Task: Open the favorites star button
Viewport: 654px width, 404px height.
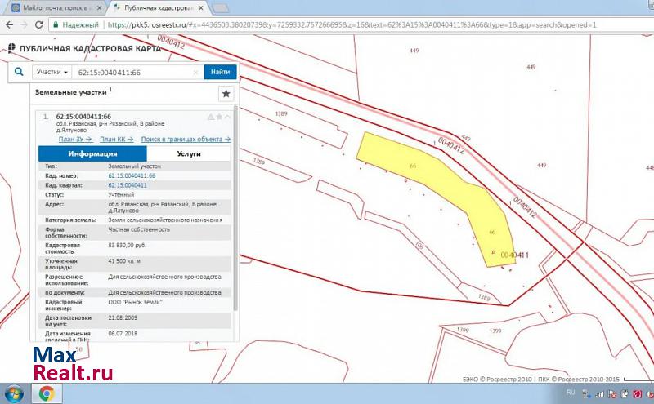Action: point(226,94)
